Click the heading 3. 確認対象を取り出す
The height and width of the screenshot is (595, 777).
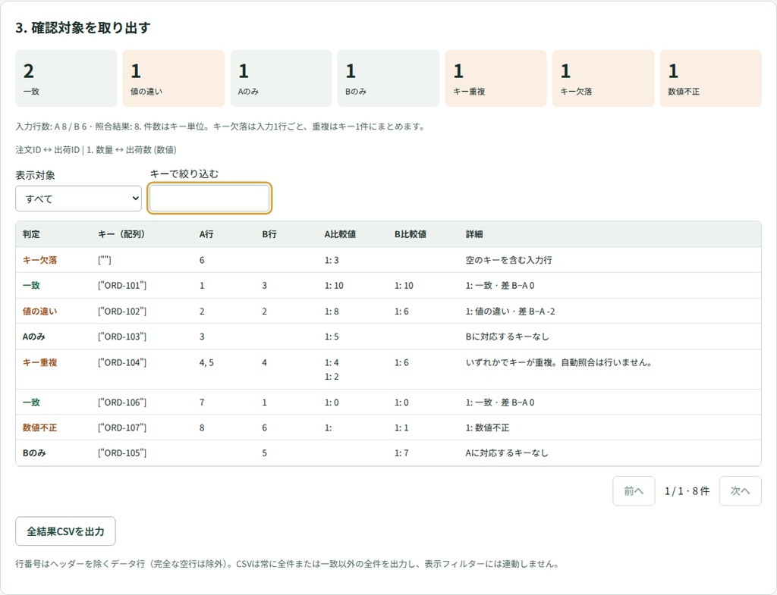click(x=83, y=28)
